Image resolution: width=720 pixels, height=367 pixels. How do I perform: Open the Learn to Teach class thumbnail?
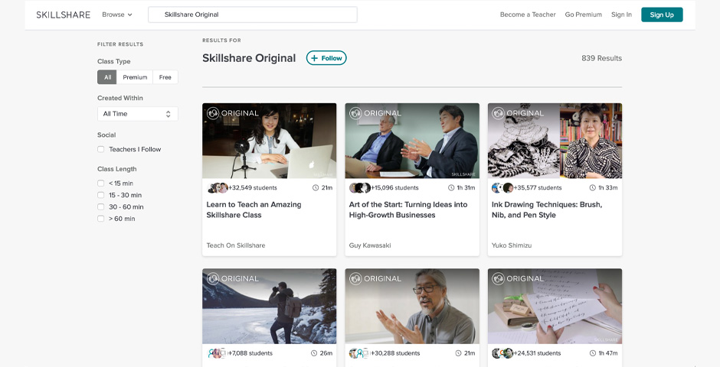(269, 141)
